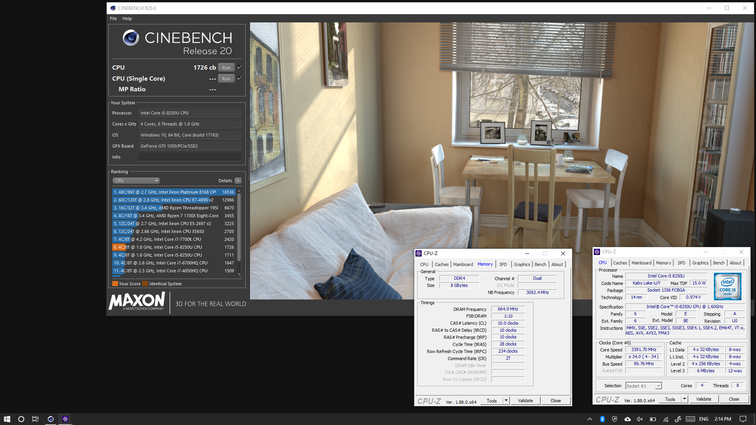Open battery status tray icon
Viewport: 756px width, 425px height.
click(x=653, y=419)
